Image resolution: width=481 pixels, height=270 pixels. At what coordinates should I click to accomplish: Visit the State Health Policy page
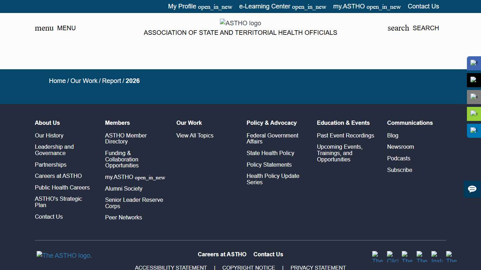(270, 153)
